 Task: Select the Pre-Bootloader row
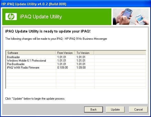coord(76,64)
